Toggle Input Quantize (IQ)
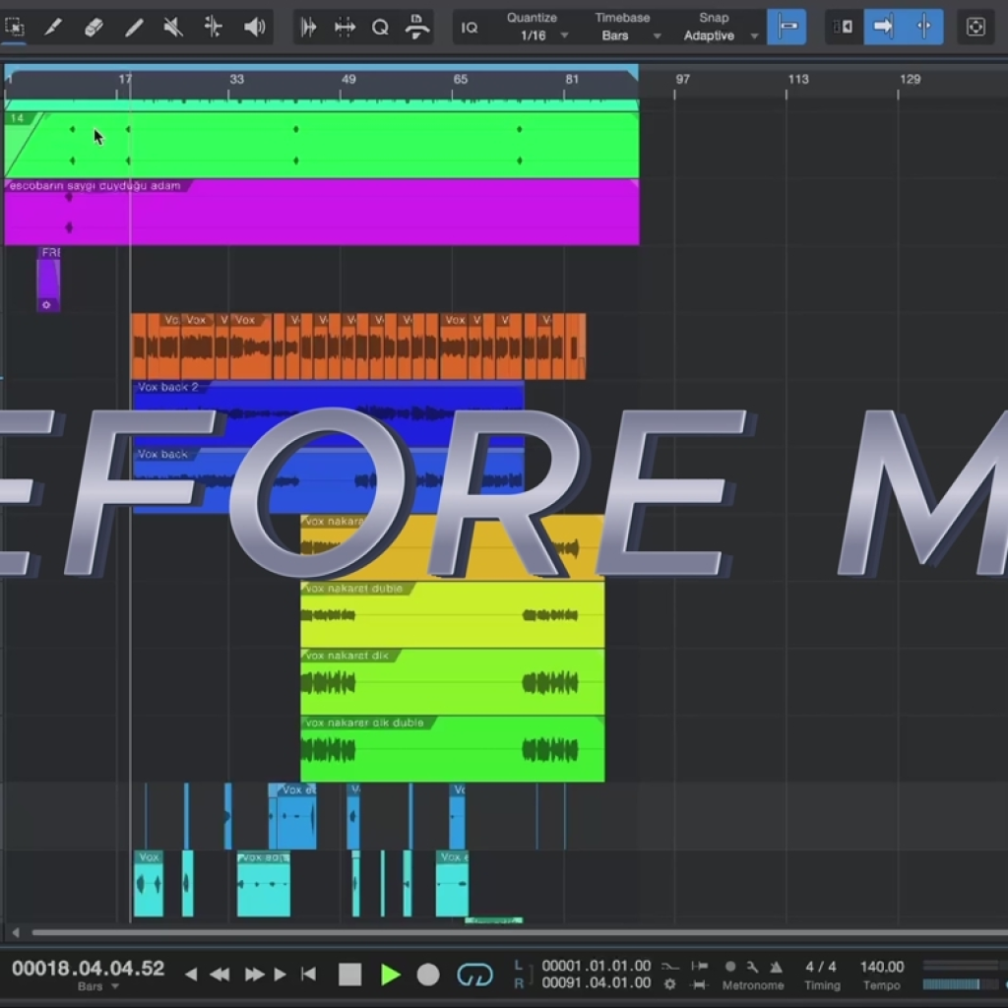Image resolution: width=1008 pixels, height=1008 pixels. pyautogui.click(x=470, y=27)
